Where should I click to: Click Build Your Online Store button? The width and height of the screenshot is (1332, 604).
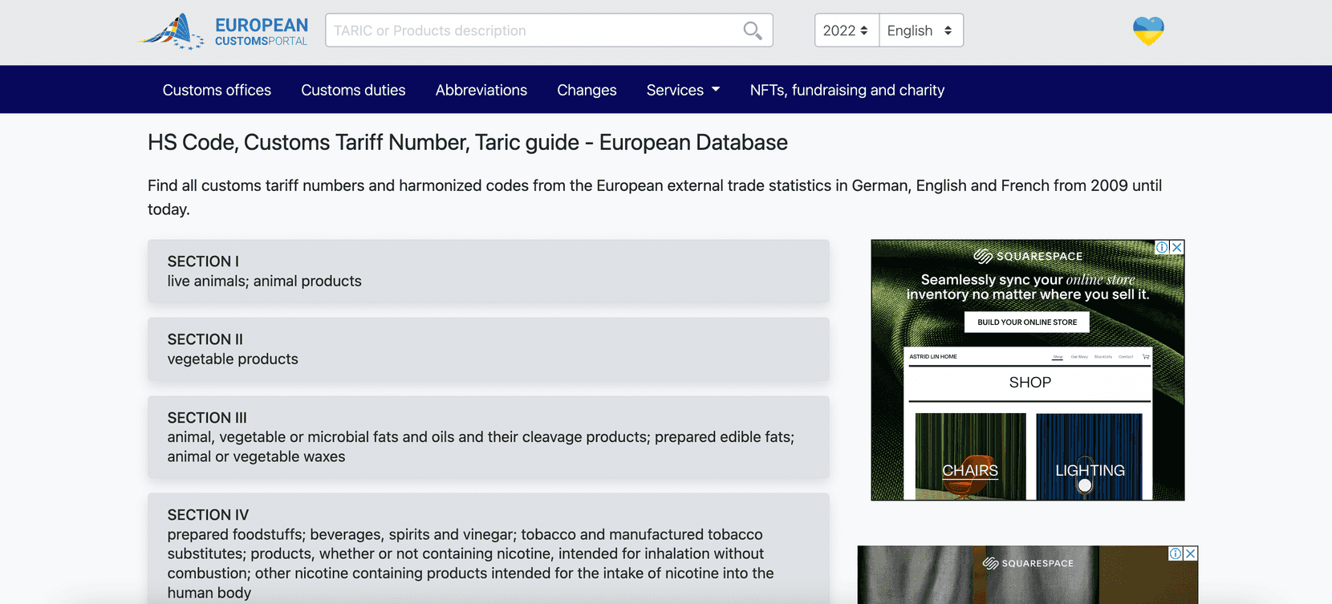(x=1026, y=322)
